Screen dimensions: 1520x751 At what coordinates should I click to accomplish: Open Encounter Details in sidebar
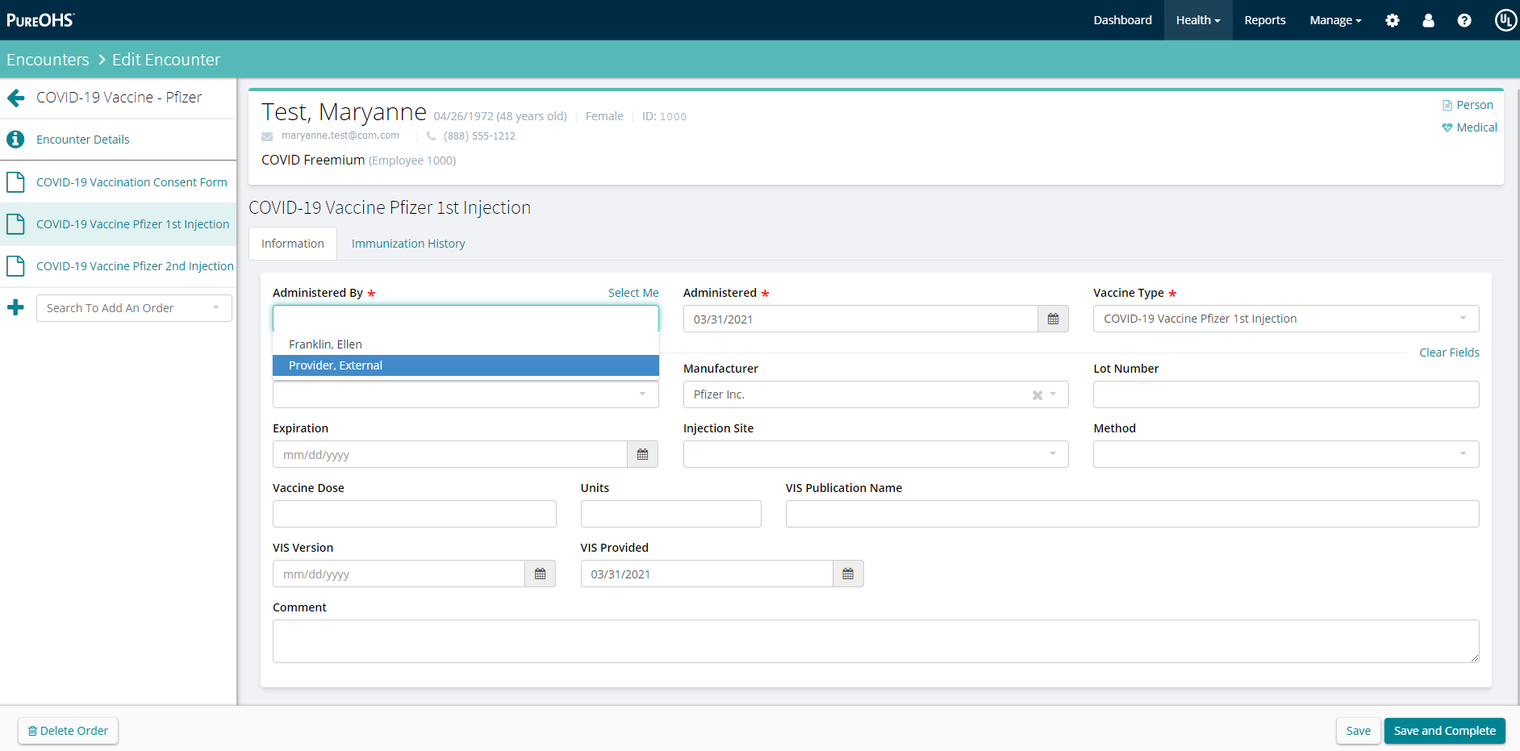tap(83, 140)
